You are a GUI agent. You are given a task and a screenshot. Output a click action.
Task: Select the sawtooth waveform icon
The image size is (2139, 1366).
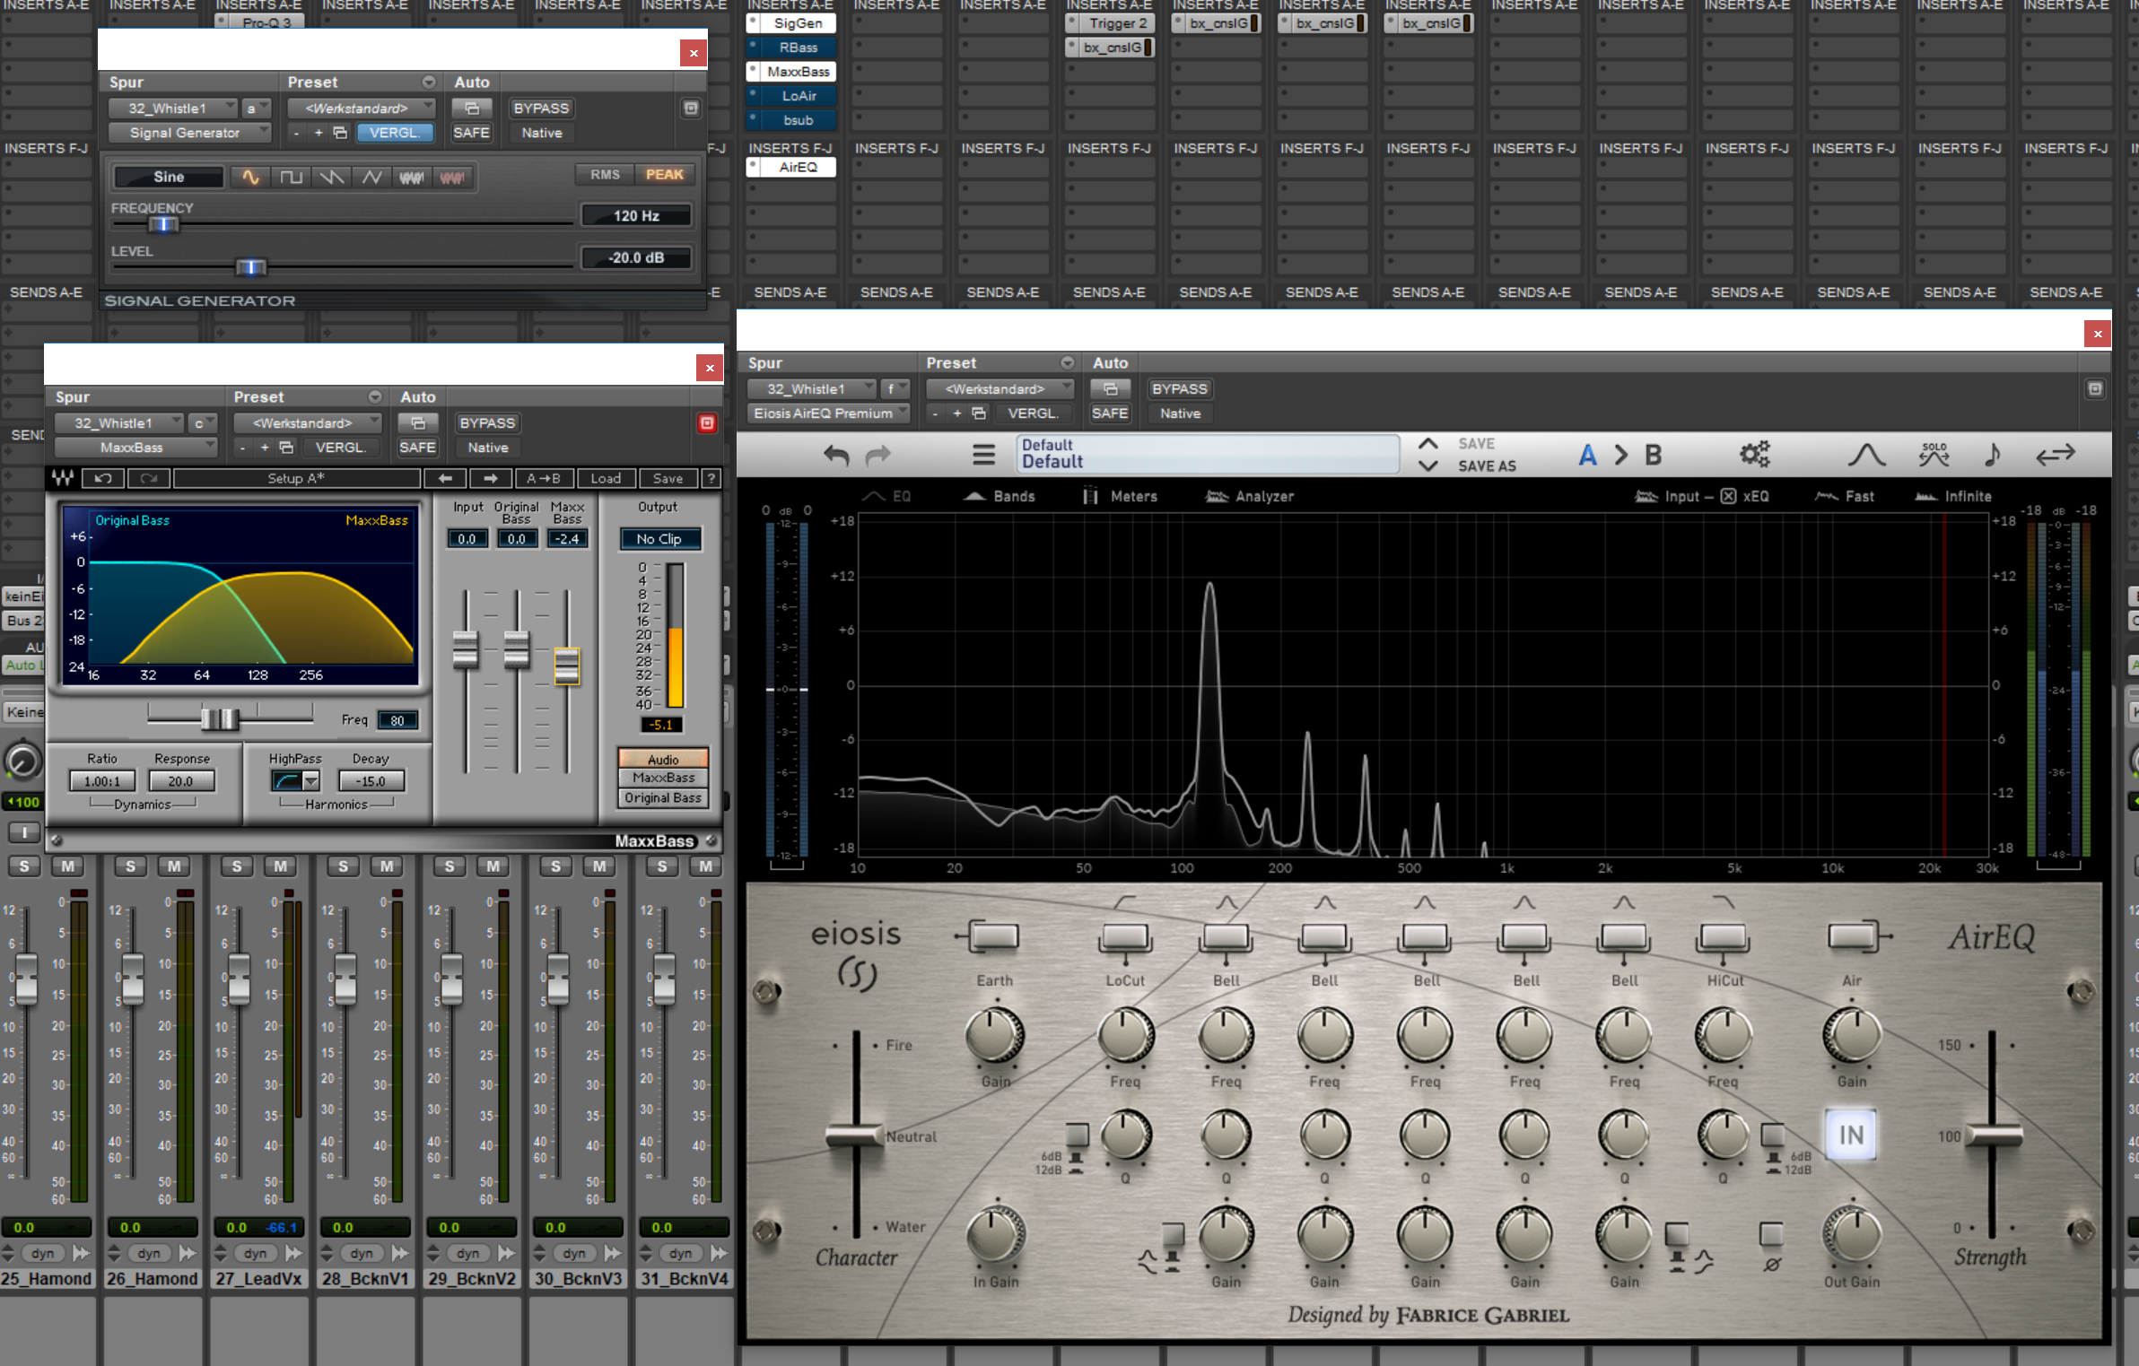click(x=331, y=178)
